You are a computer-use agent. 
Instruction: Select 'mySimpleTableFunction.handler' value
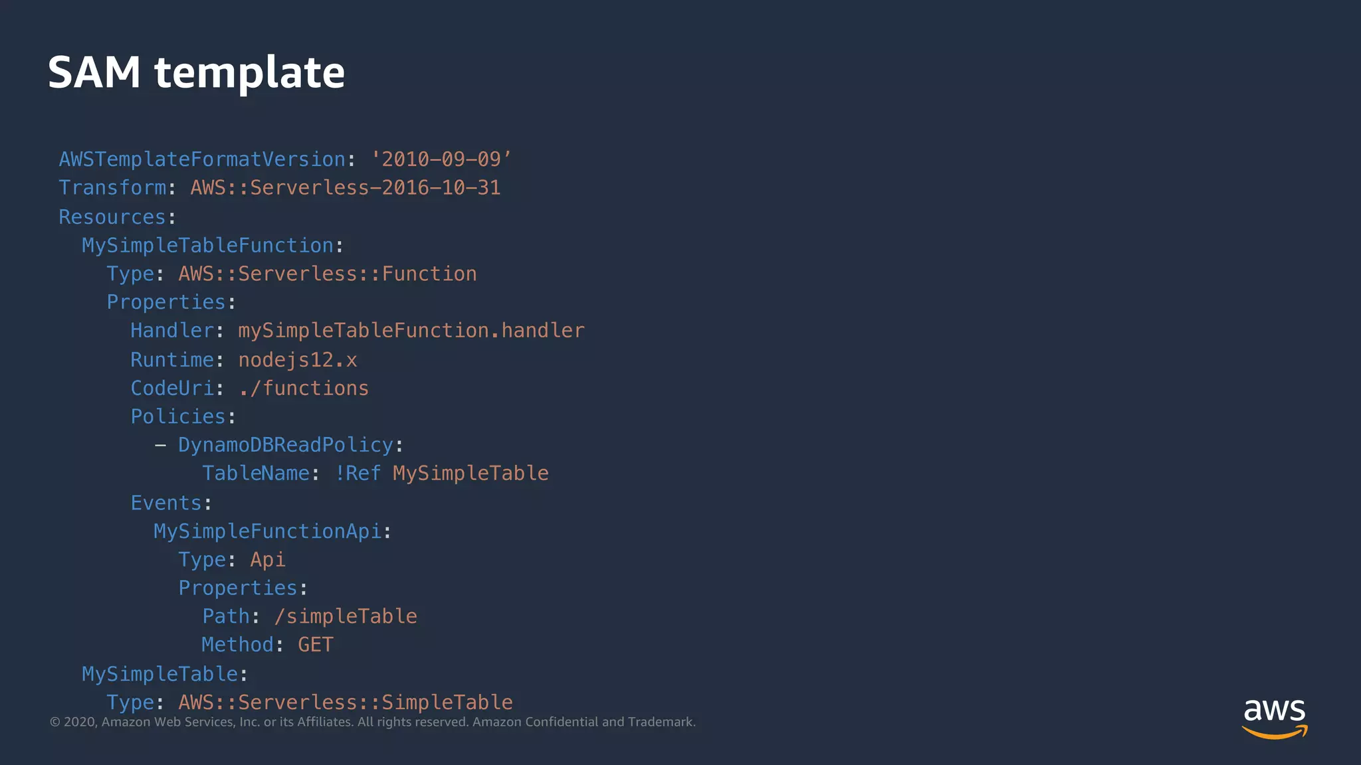coord(411,331)
